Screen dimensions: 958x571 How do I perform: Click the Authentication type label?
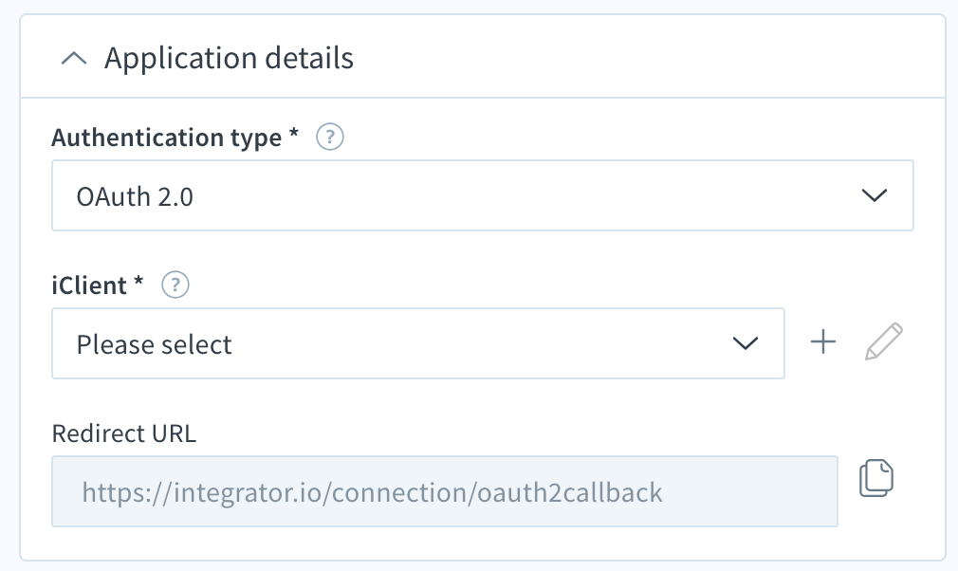[x=167, y=138]
